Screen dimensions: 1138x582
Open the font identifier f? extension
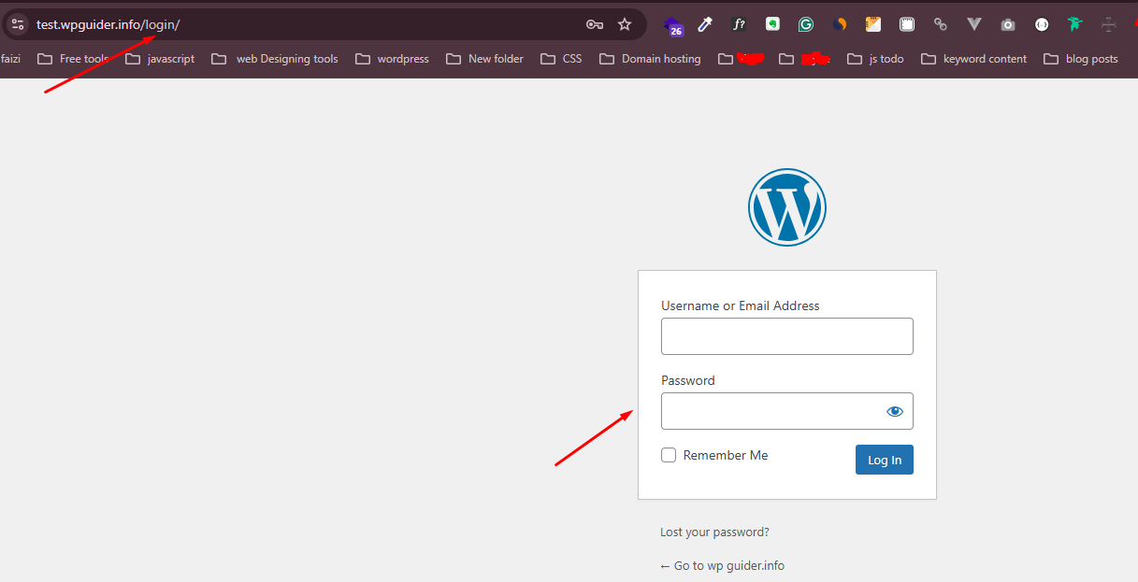[x=739, y=24]
